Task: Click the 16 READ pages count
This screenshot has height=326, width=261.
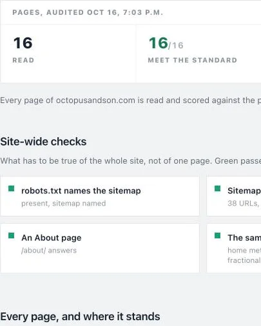Action: (23, 43)
